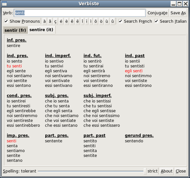Screen dimensions: 190x178
Task: Click the ù grave character button
Action: point(107,21)
